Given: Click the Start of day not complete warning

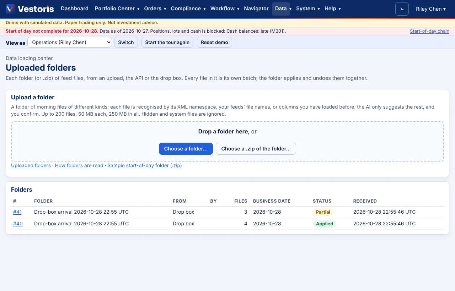Looking at the screenshot, I should 52,31.
